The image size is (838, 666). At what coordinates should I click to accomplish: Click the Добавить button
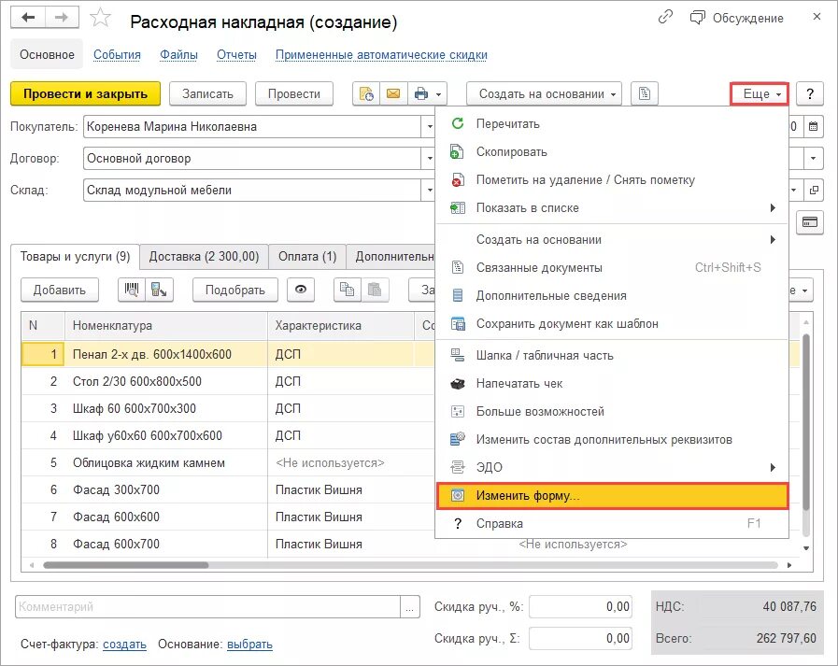click(59, 290)
